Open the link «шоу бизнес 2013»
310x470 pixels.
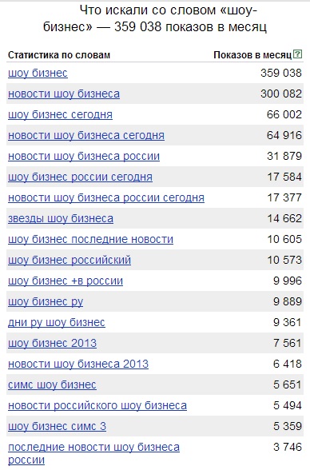pyautogui.click(x=53, y=343)
